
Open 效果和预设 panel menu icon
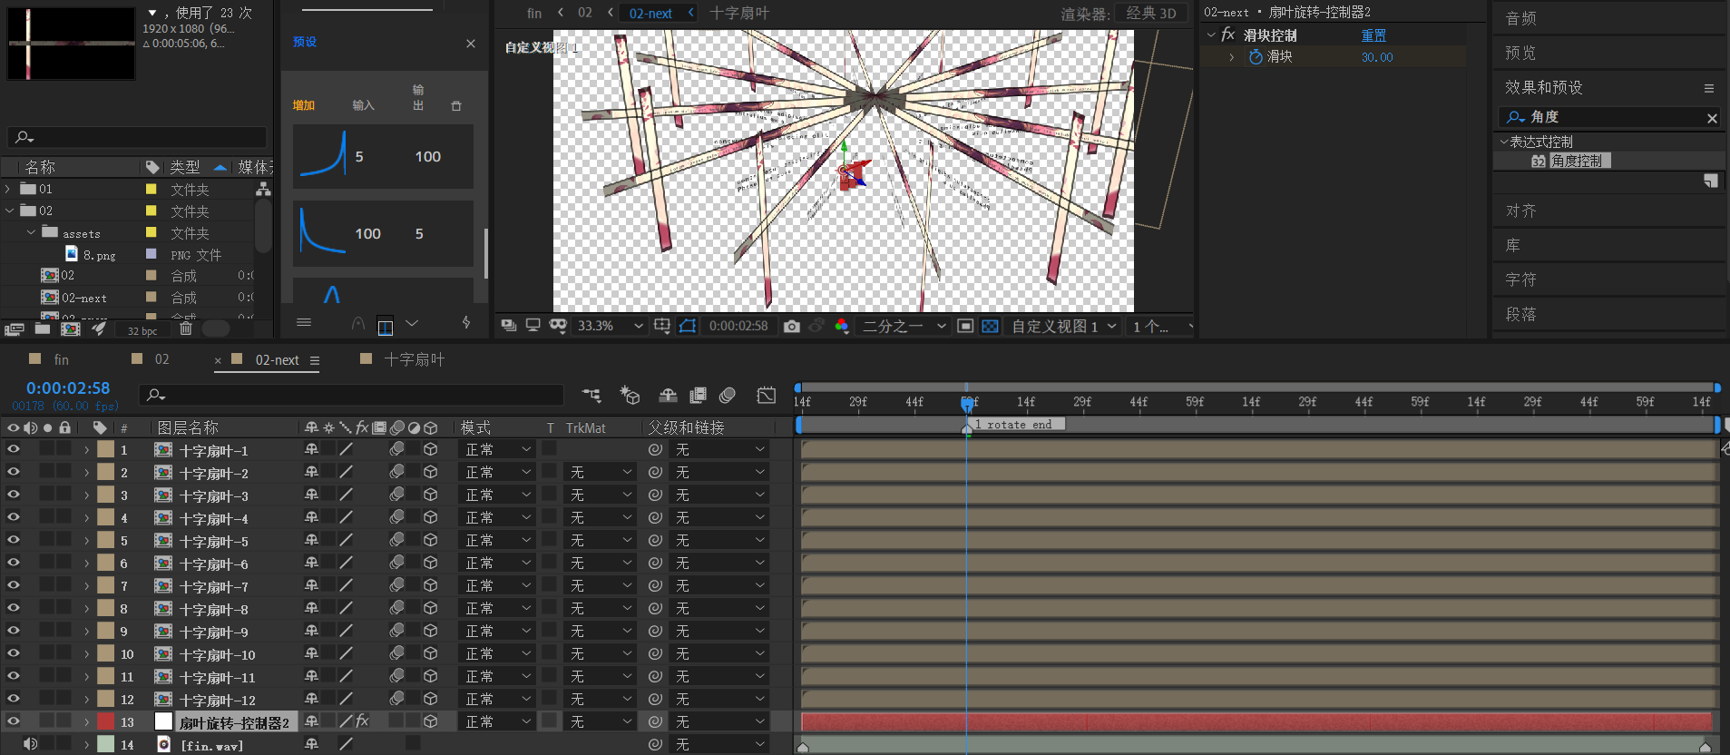point(1709,88)
